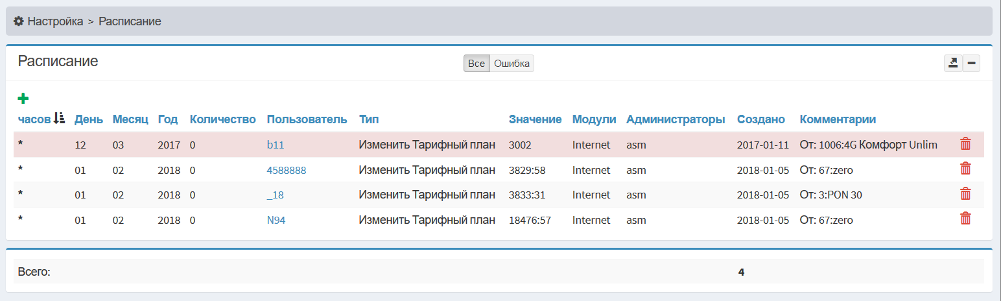Screen dimensions: 1001x301
Task: Sort table by День column
Action: (88, 119)
